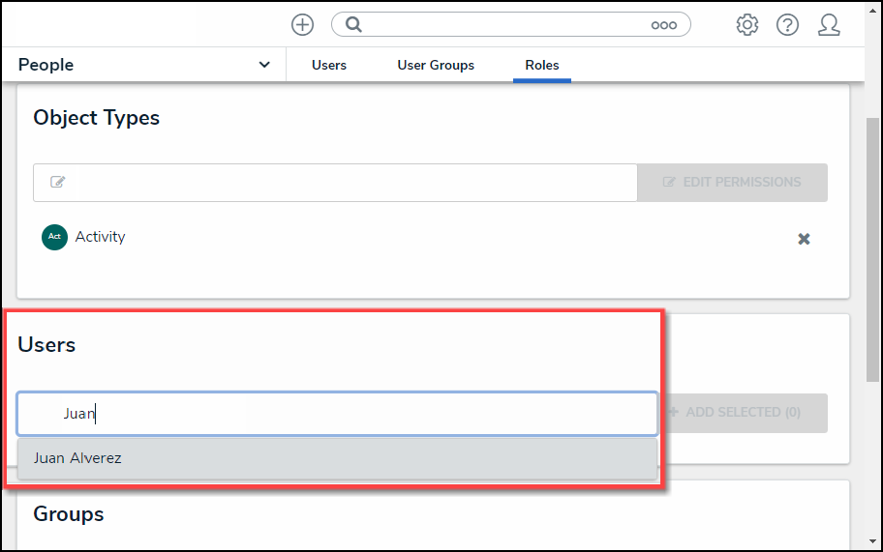
Task: Remove Activity using the X icon
Action: (x=804, y=239)
